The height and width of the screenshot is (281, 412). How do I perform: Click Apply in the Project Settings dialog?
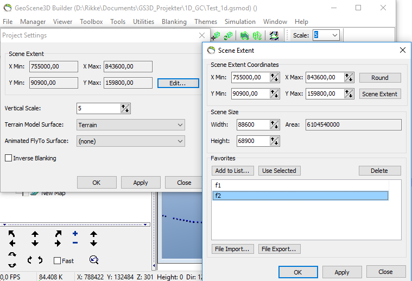pyautogui.click(x=141, y=183)
